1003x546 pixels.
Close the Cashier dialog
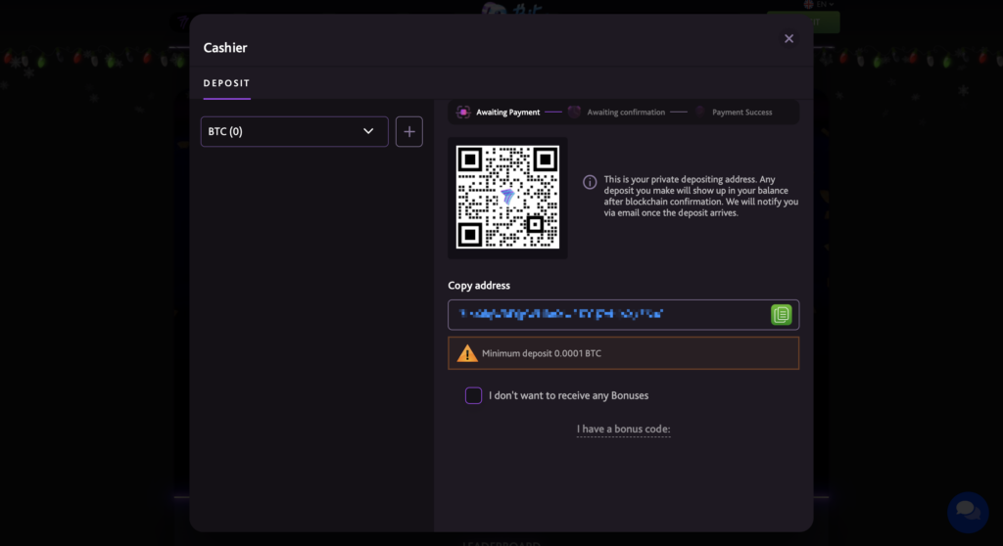(x=788, y=39)
